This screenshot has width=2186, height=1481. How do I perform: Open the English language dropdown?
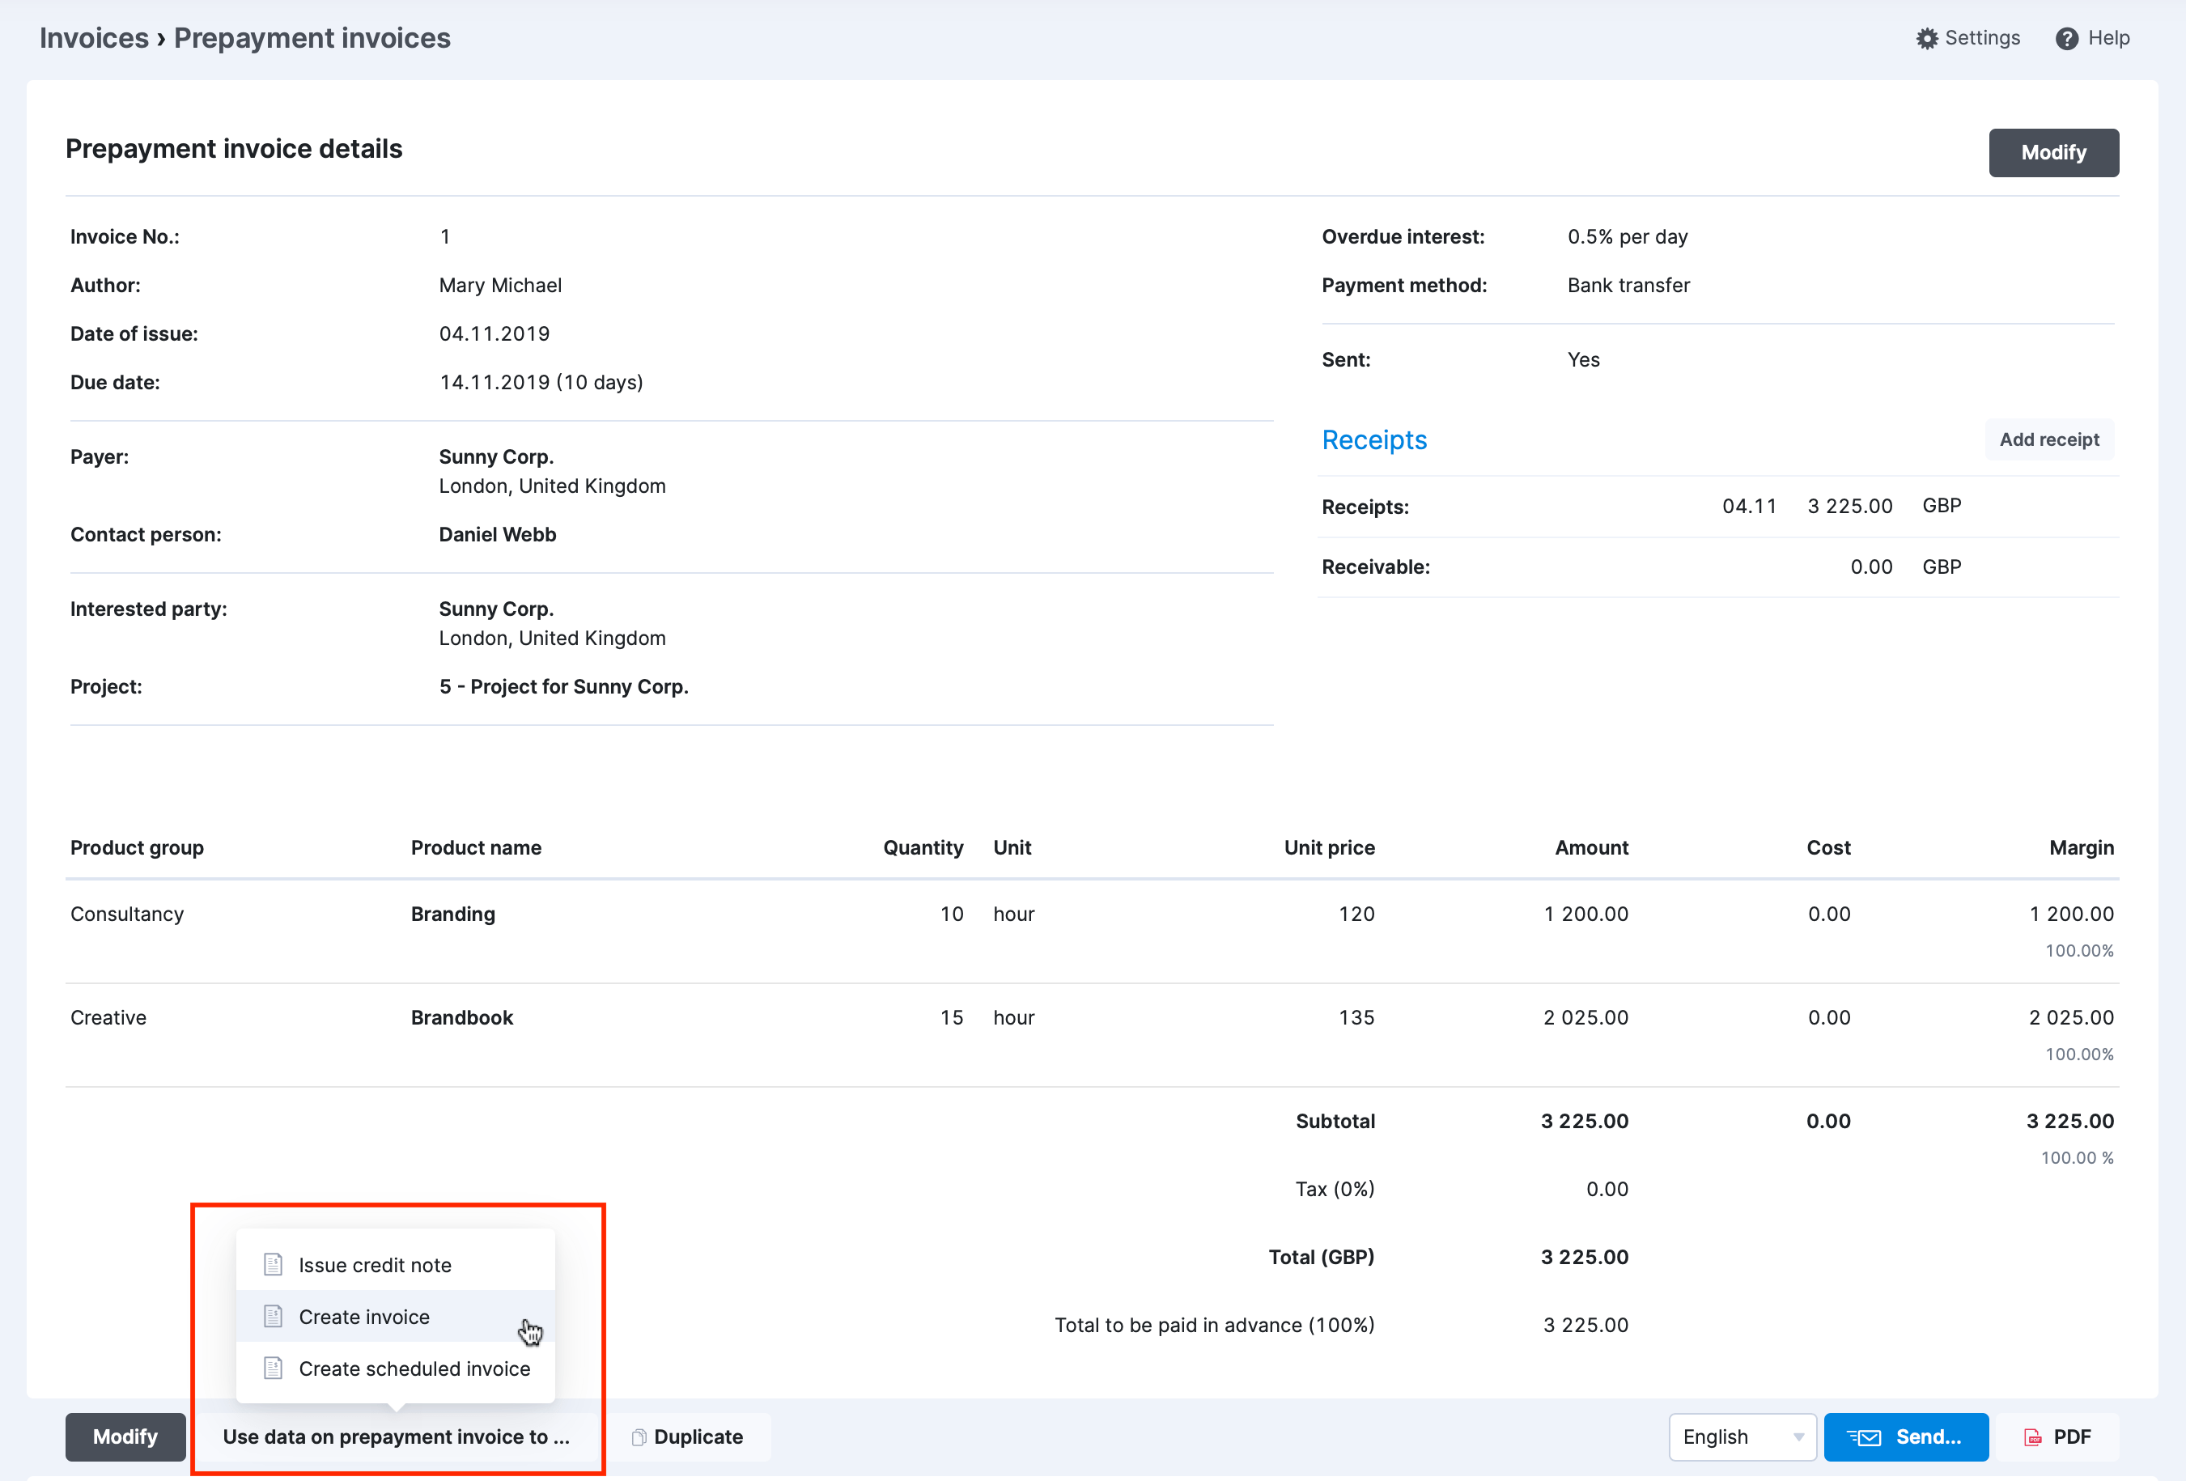click(1742, 1436)
